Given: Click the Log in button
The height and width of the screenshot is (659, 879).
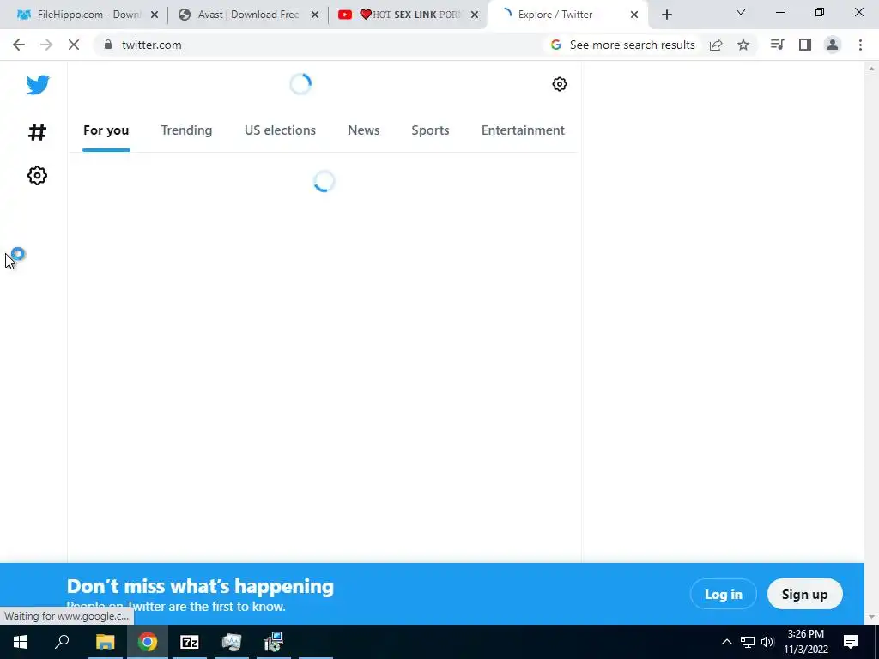Looking at the screenshot, I should [723, 594].
